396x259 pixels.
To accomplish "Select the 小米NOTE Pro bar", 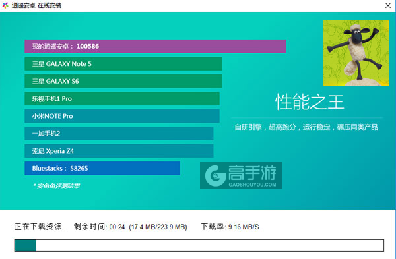I will pos(122,116).
